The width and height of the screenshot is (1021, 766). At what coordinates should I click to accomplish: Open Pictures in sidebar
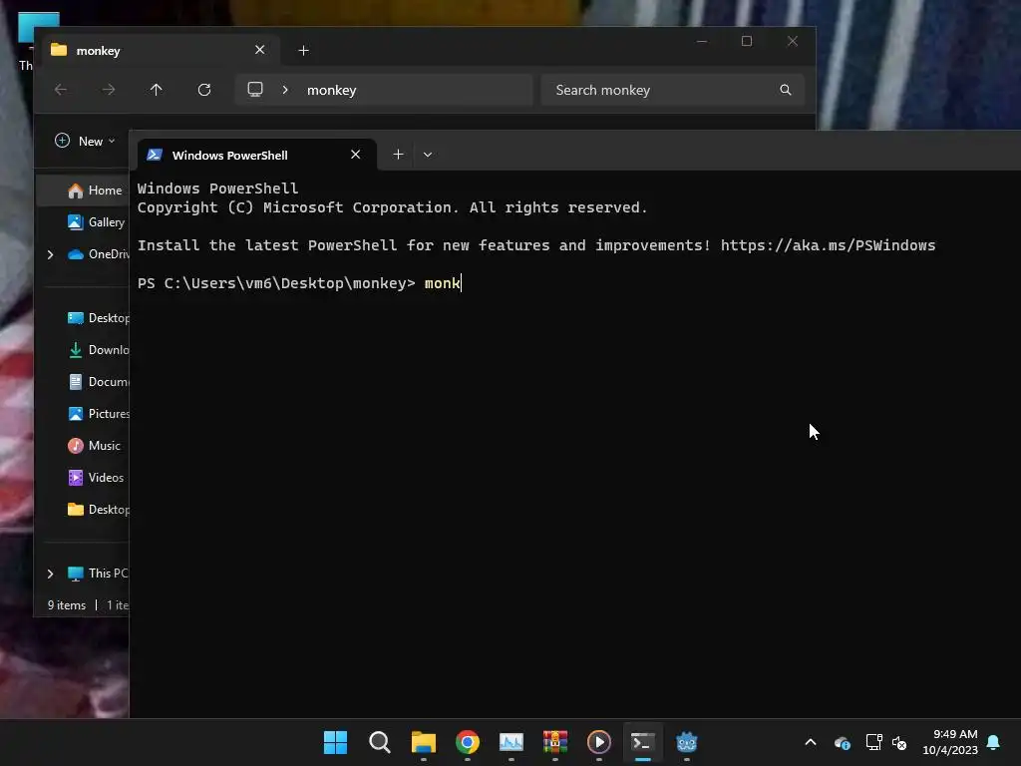point(98,414)
